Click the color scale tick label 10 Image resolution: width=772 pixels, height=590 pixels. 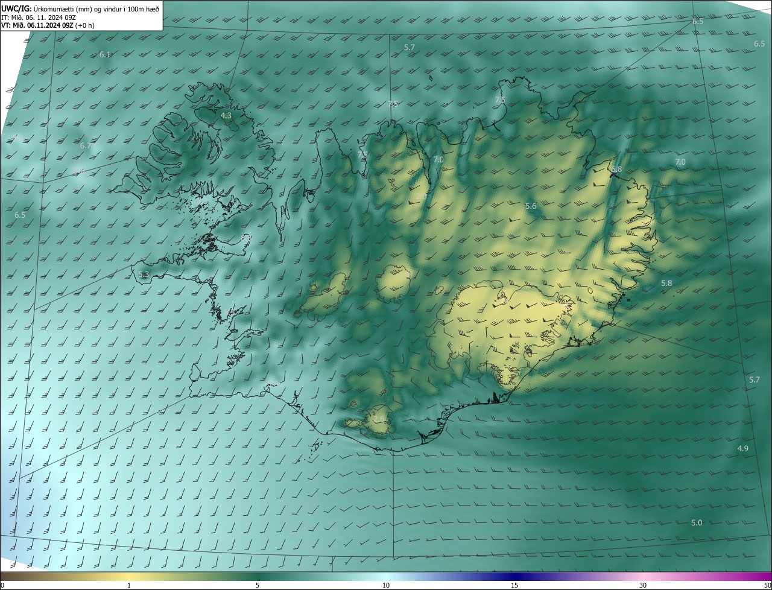point(386,586)
